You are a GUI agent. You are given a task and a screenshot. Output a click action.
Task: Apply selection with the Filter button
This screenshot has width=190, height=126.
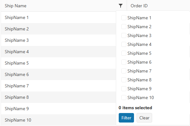pos(126,118)
